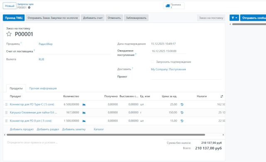Open forecast chart icon for 6 500,00000 row
This screenshot has width=266, height=162.
(x=84, y=105)
